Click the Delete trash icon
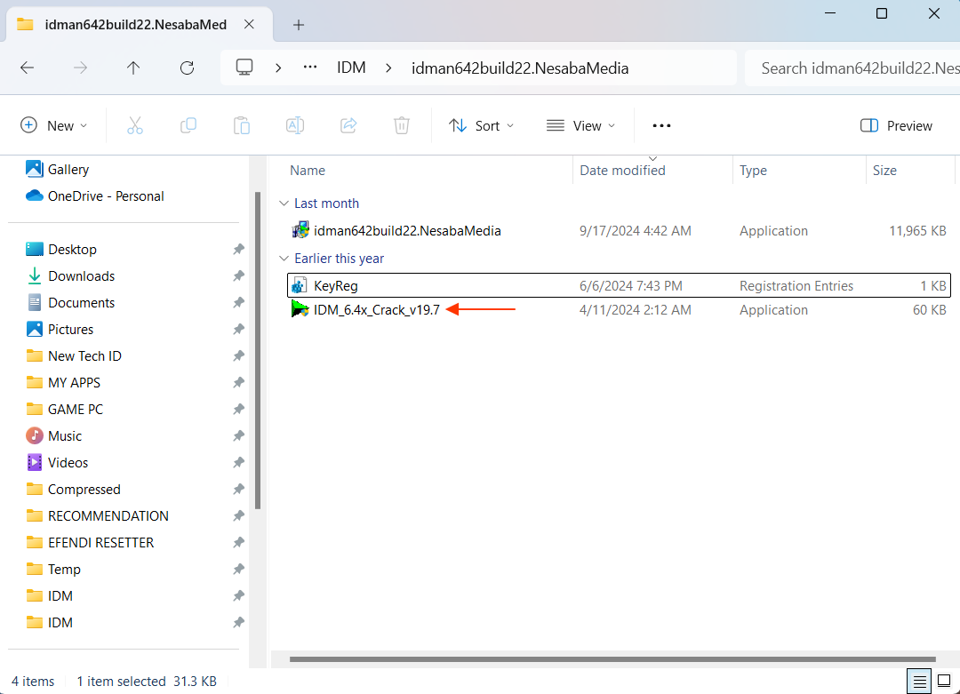This screenshot has width=960, height=694. 402,125
